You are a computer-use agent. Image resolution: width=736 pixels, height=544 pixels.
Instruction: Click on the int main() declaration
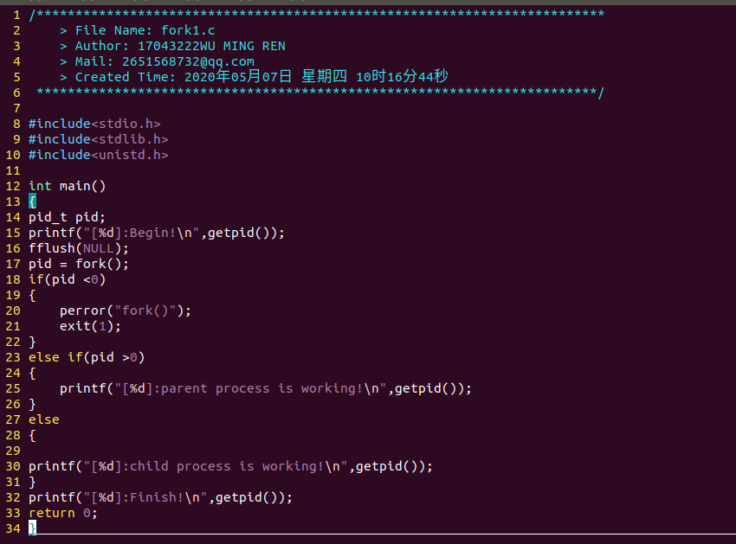[x=67, y=186]
